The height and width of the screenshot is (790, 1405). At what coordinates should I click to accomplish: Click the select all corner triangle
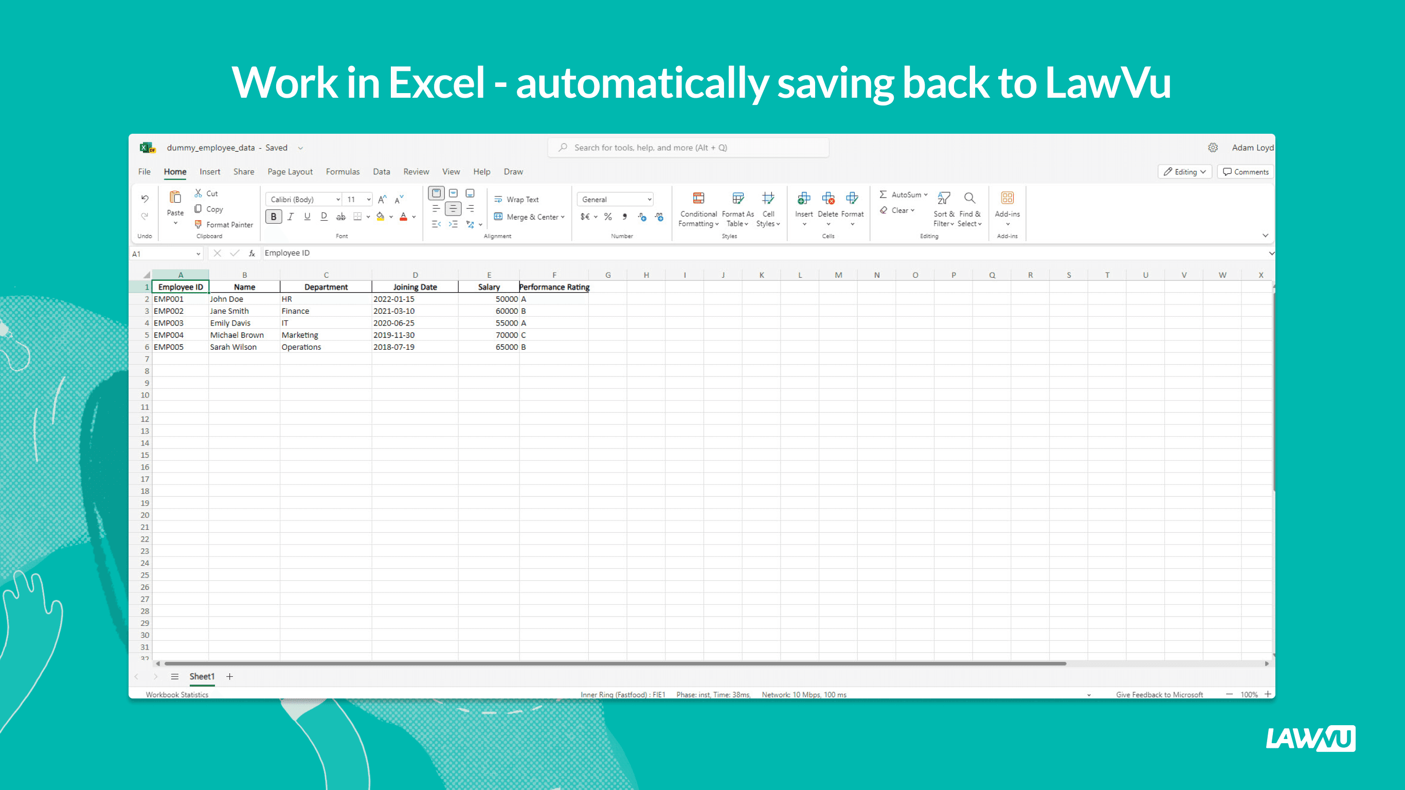point(146,275)
